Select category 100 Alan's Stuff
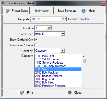The width and height of the screenshot is (107, 99). (x=58, y=56)
